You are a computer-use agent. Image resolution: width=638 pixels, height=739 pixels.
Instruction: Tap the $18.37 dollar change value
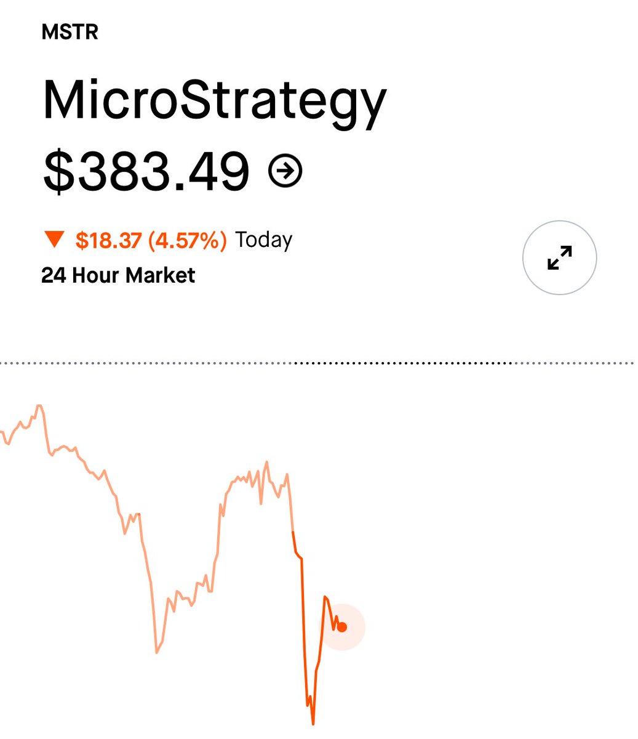109,240
